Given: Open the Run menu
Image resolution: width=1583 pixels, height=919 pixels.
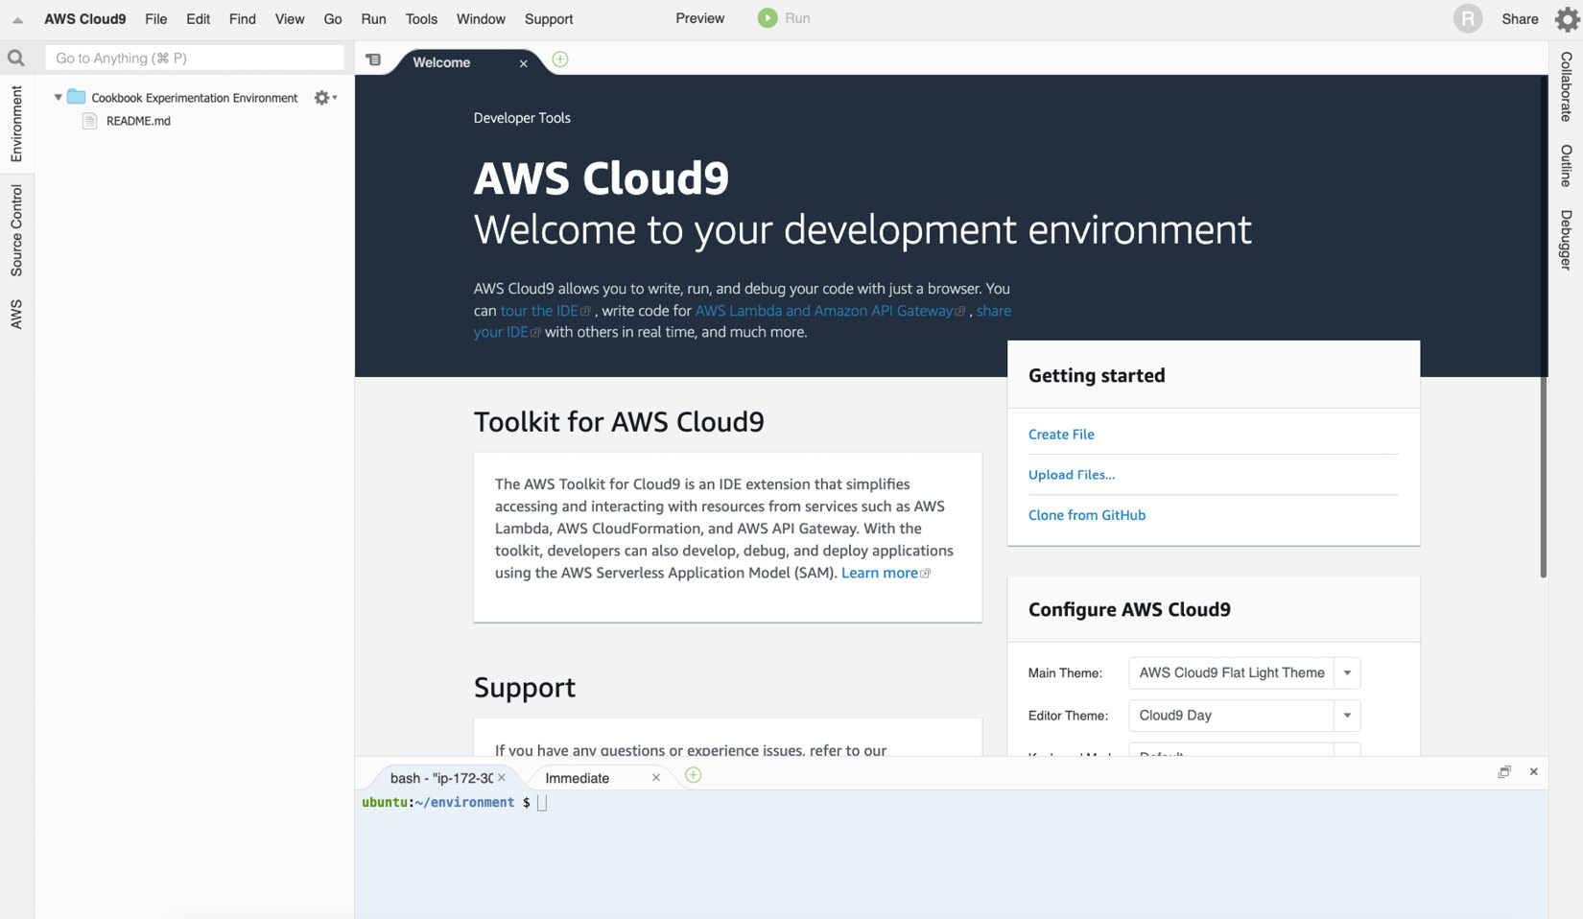Looking at the screenshot, I should click(x=373, y=19).
